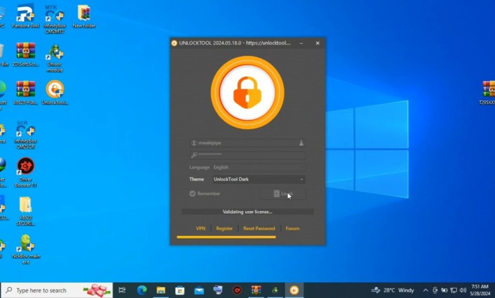Screen dimensions: 495x298
Task: Toggle the Remember checkbox
Action: coord(192,193)
